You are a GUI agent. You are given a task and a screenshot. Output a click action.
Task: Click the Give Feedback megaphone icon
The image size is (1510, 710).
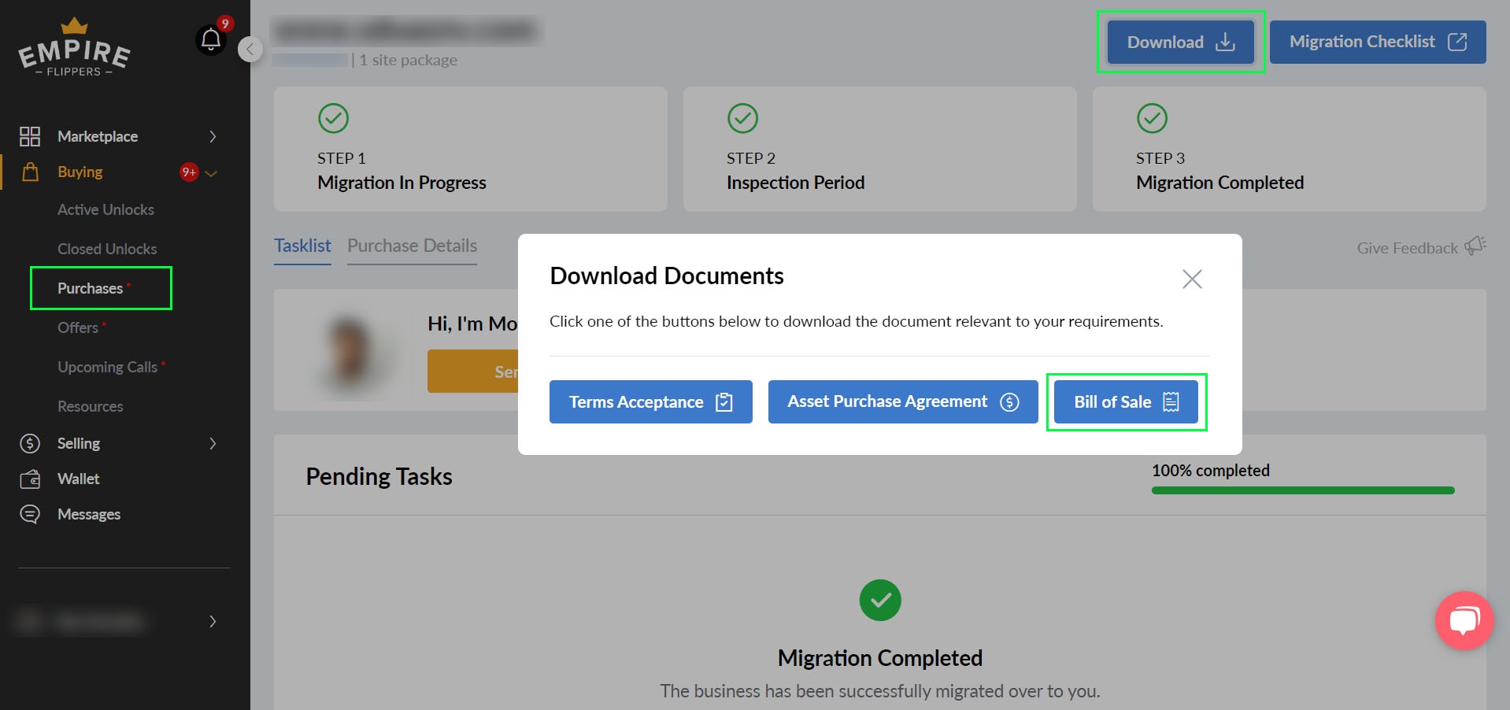point(1475,246)
